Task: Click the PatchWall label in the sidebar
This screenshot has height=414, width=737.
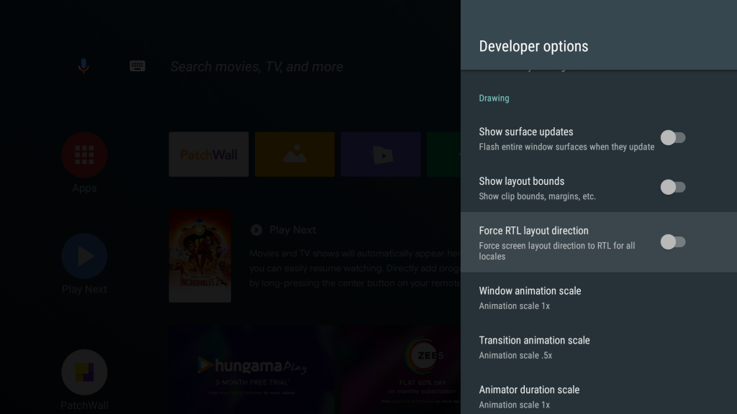Action: (x=85, y=405)
